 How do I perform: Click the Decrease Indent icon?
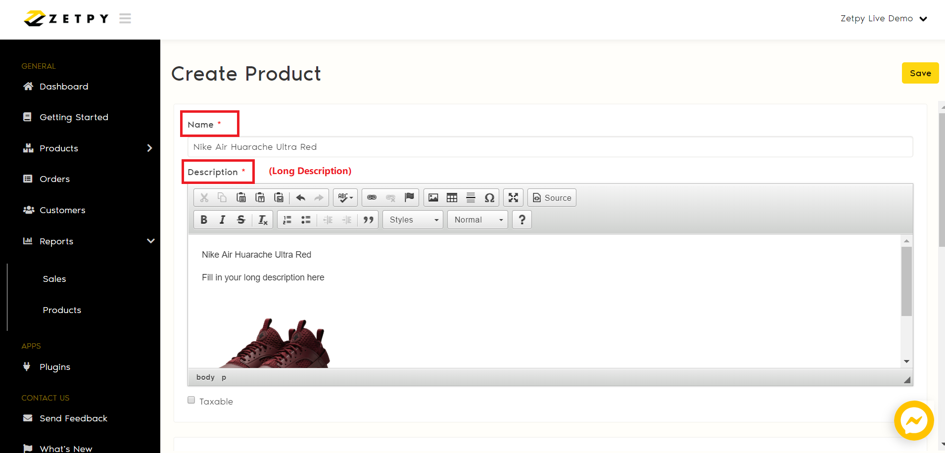pos(328,220)
